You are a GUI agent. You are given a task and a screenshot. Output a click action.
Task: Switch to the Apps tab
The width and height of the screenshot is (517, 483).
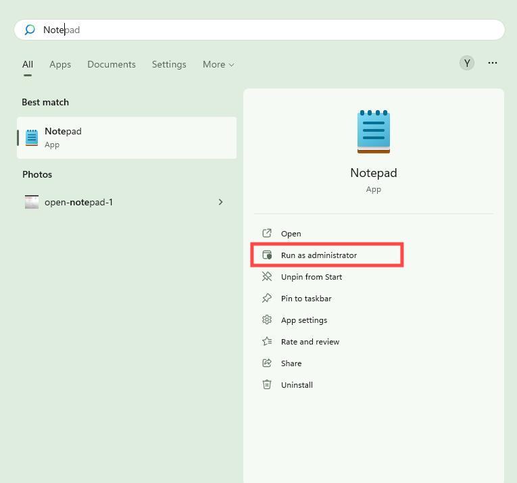[x=60, y=64]
